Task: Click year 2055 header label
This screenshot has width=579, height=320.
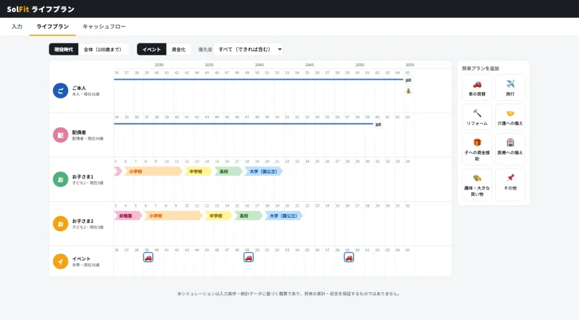Action: pyautogui.click(x=410, y=64)
